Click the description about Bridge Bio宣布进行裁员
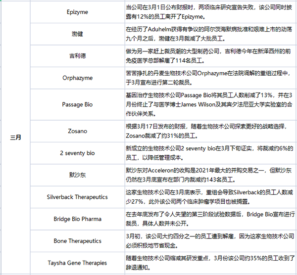 pyautogui.click(x=211, y=219)
